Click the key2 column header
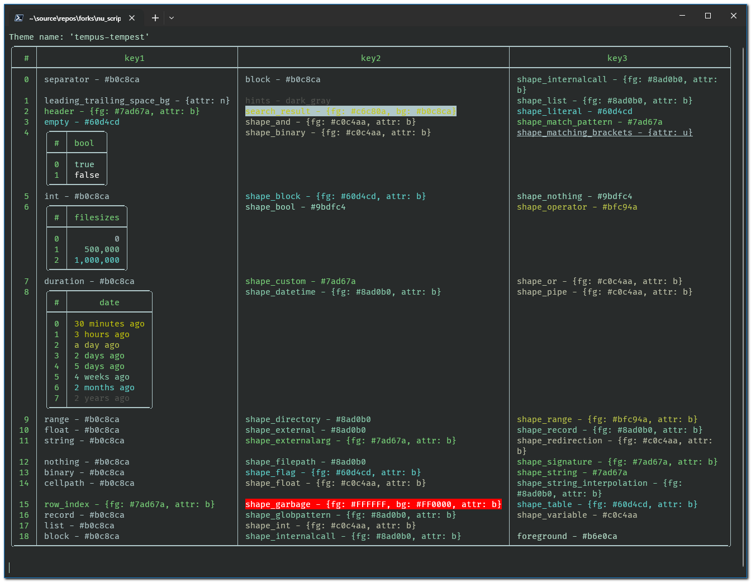 (371, 58)
